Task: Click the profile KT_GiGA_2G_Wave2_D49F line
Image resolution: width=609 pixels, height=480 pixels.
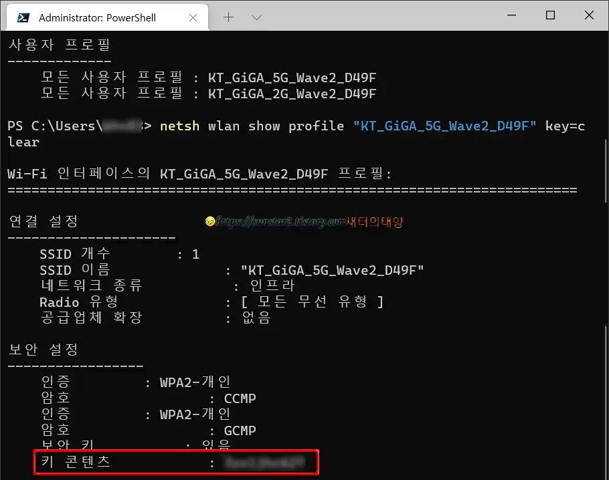Action: pos(208,94)
